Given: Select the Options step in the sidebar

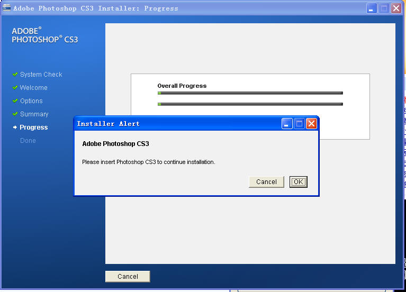Looking at the screenshot, I should [x=31, y=101].
